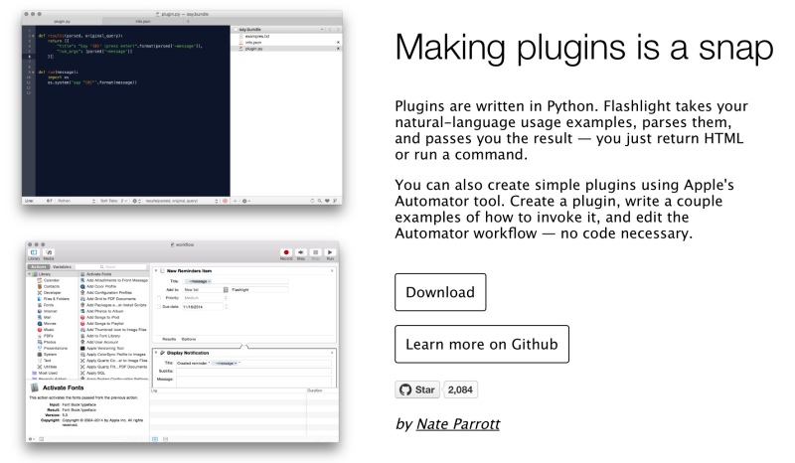
Task: Fold the def results function at line 2
Action: [x=34, y=36]
